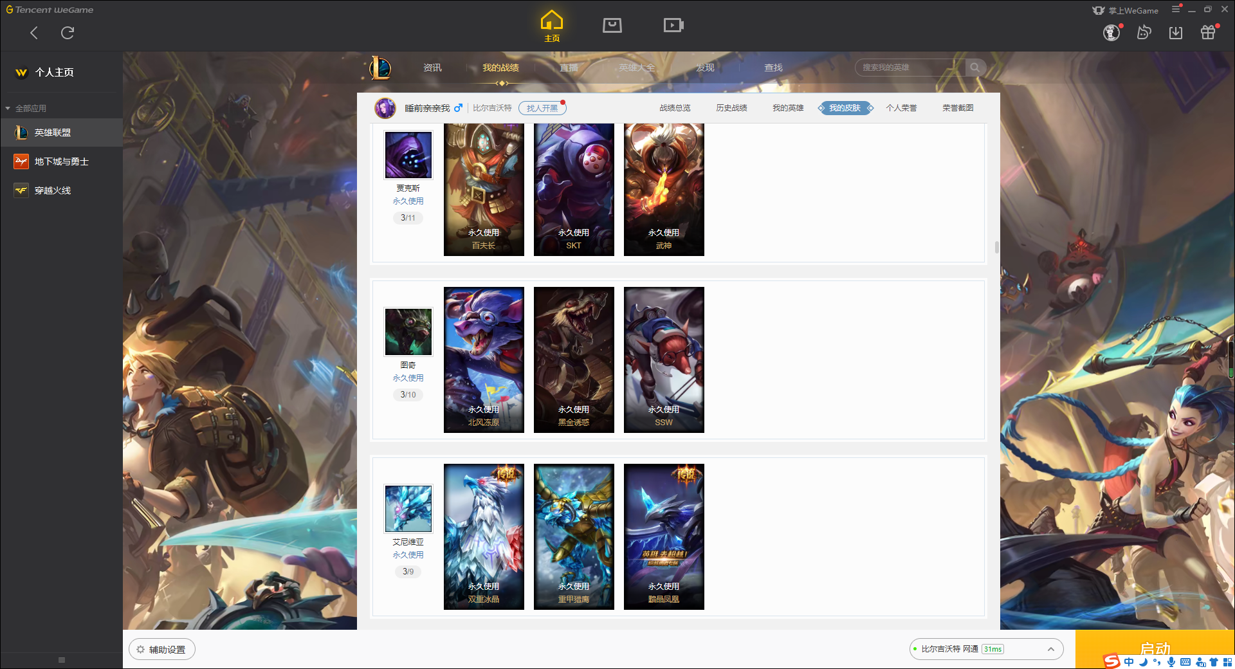Open the 北风冻原 skin card
Viewport: 1235px width, 669px height.
point(484,360)
